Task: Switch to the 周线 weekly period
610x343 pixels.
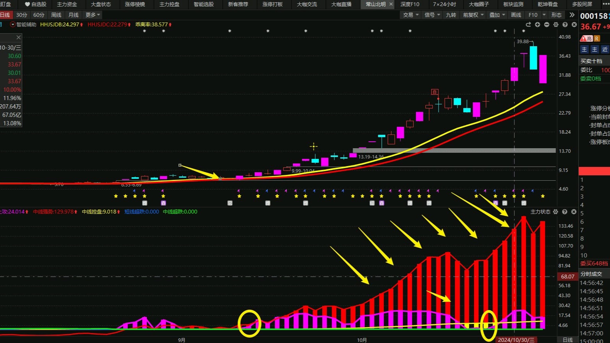Action: click(56, 15)
